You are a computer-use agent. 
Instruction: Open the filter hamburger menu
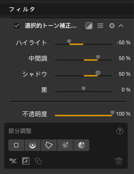pos(100,26)
